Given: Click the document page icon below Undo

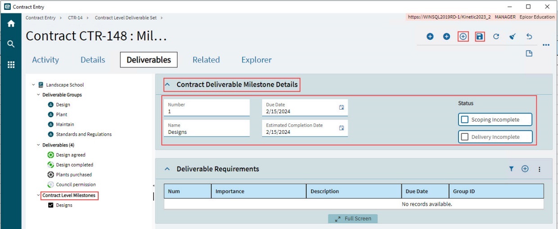Looking at the screenshot, I should [529, 53].
